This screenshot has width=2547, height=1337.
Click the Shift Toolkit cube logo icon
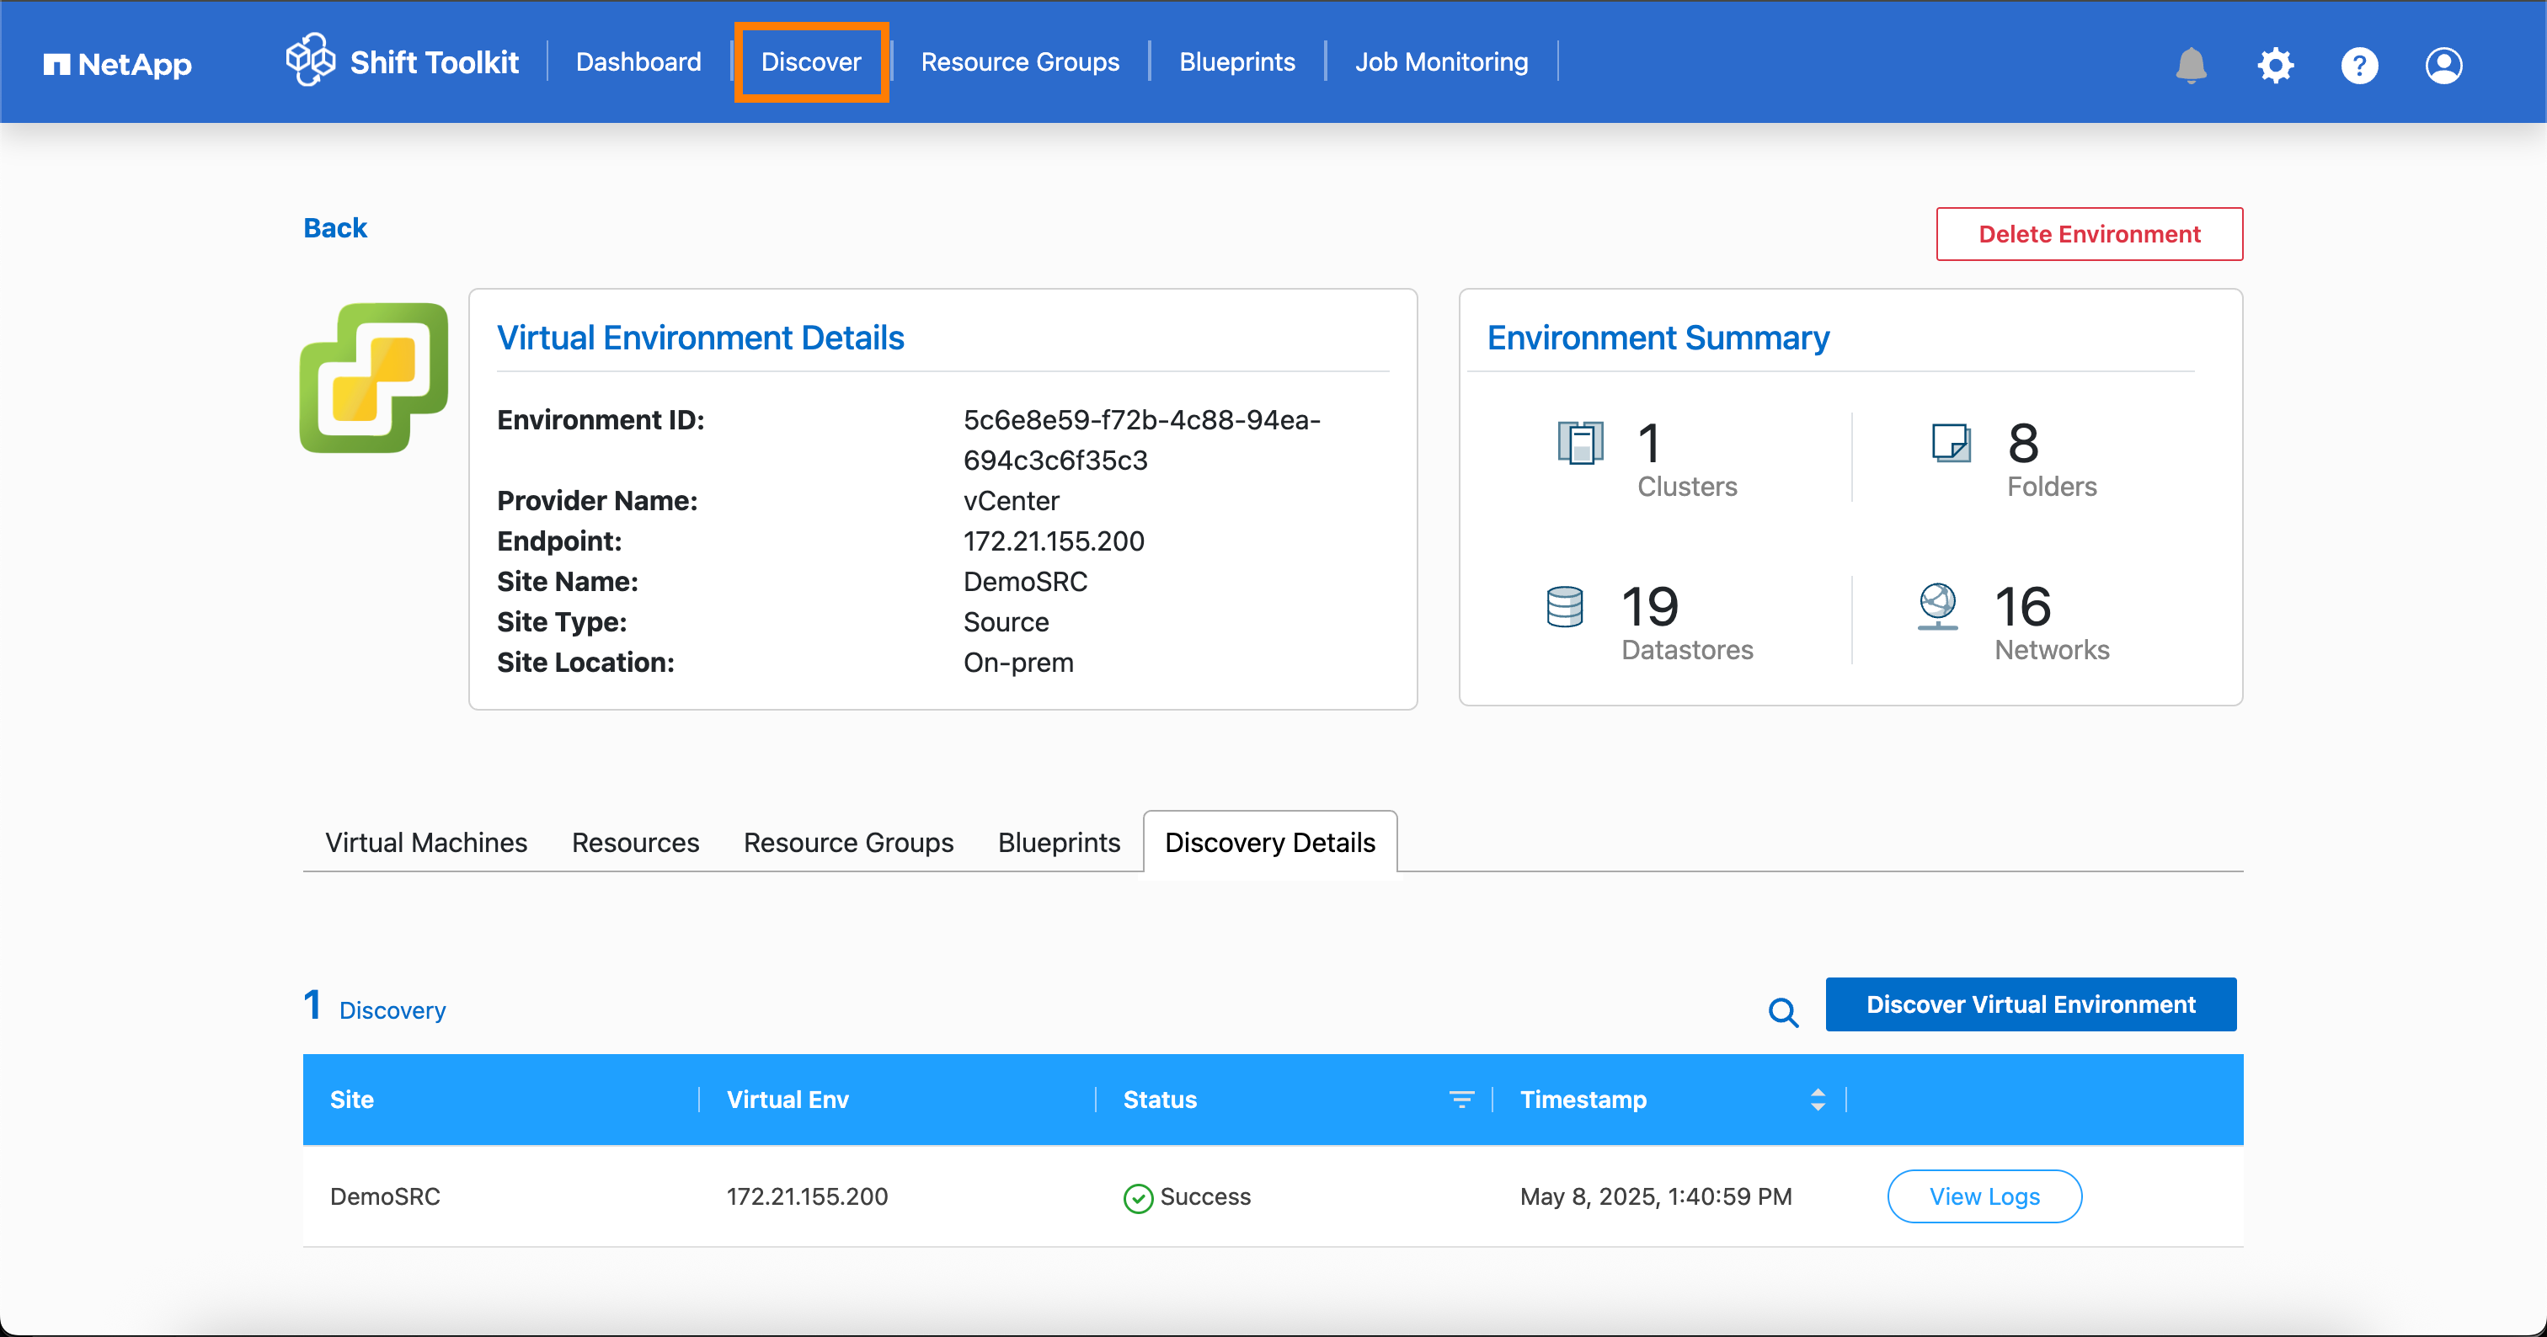tap(311, 61)
